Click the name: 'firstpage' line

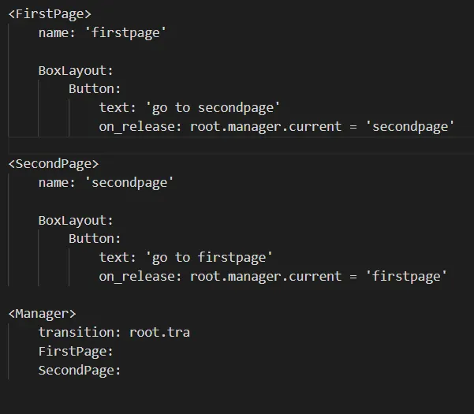point(103,32)
